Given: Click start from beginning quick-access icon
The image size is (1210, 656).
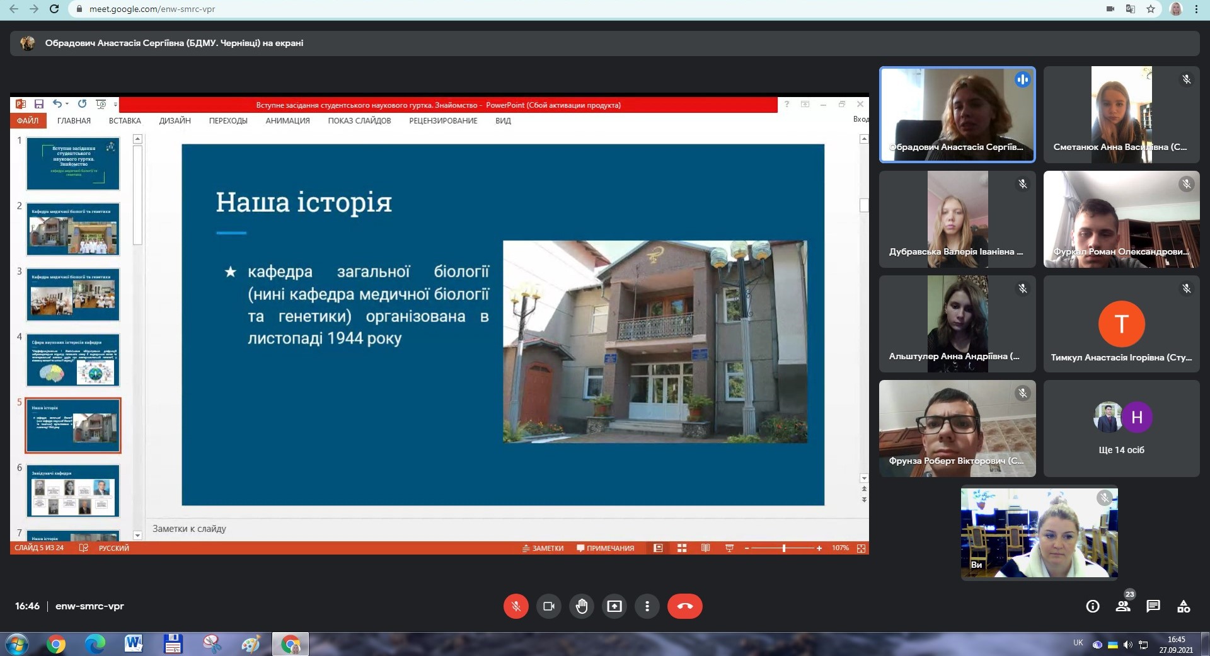Looking at the screenshot, I should [101, 104].
